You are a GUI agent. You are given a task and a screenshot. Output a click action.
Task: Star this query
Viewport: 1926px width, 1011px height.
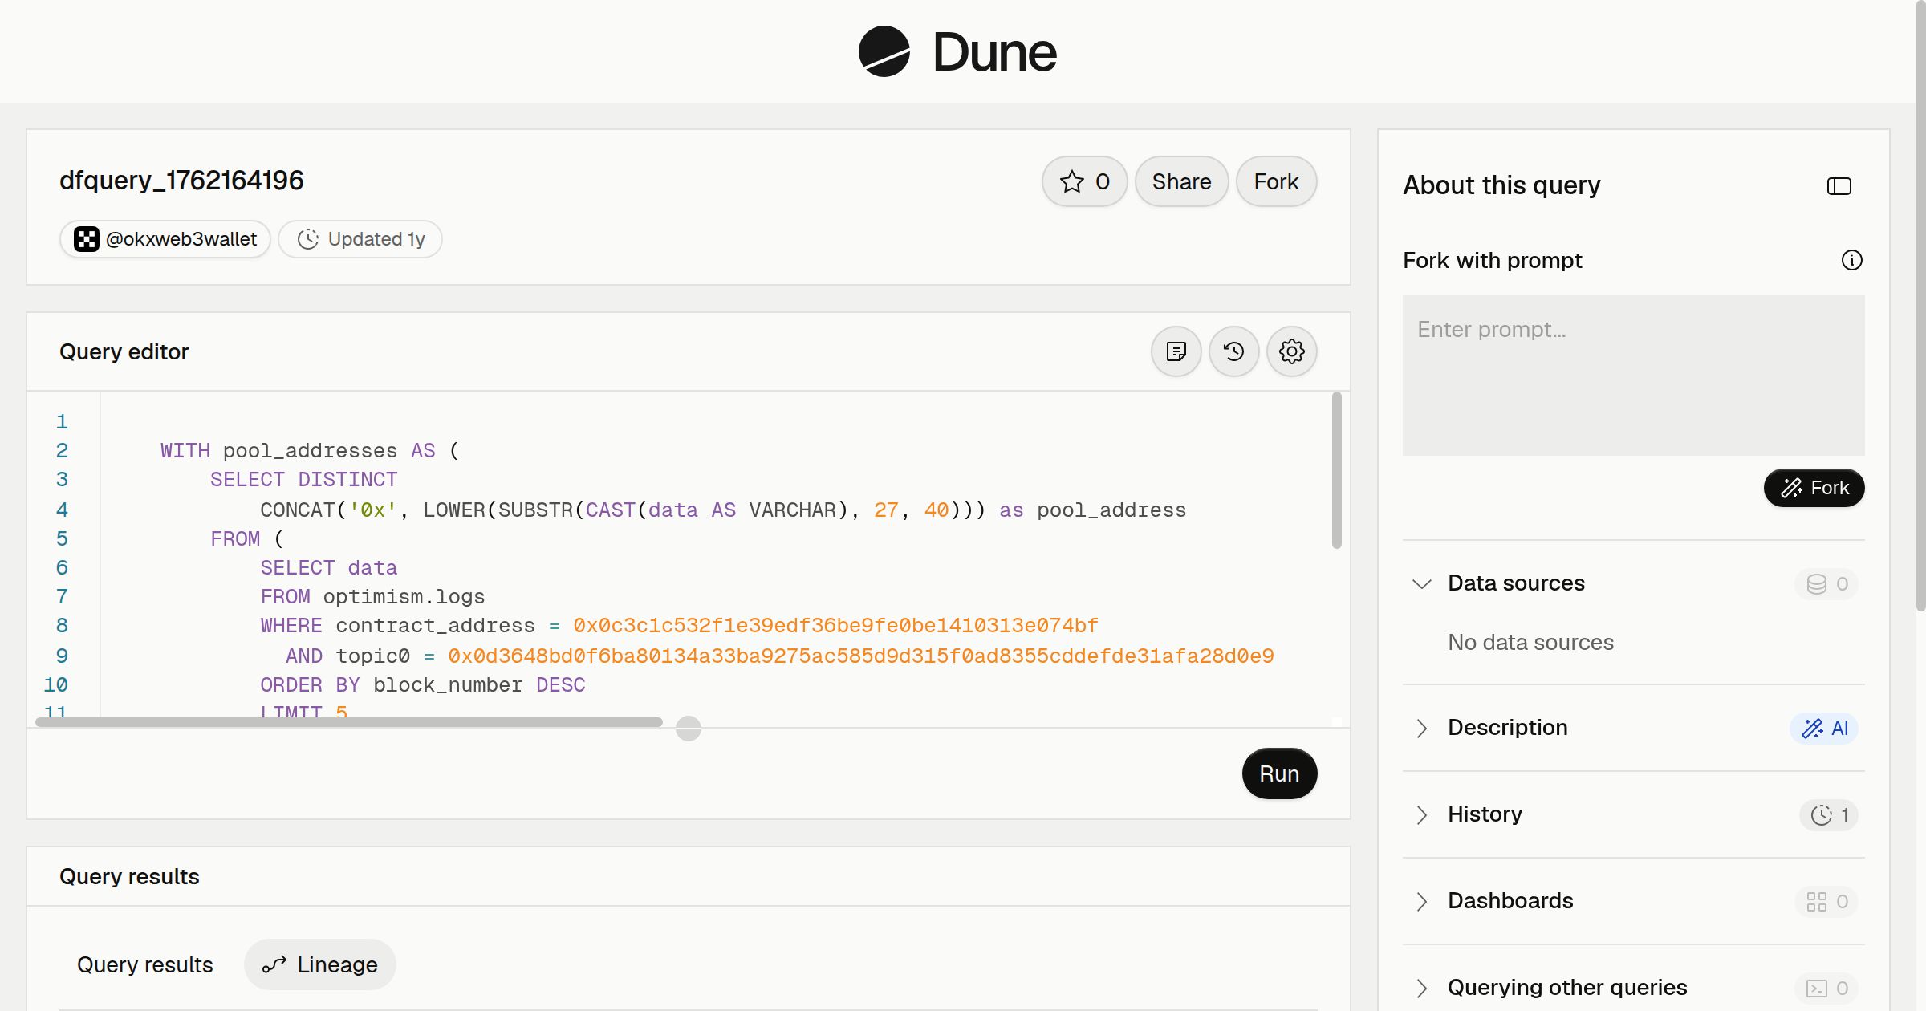(1084, 181)
